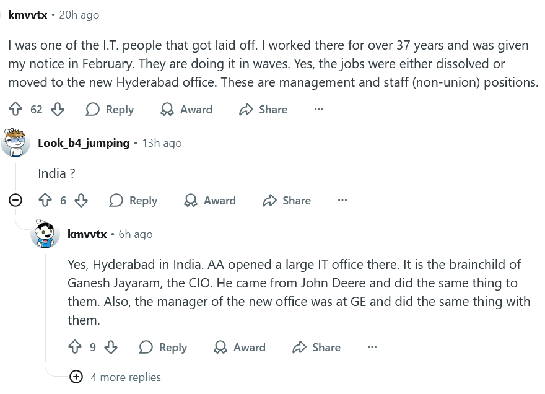Viewport: 545px width, 394px height.
Task: Award the top laid-off comment
Action: click(186, 110)
